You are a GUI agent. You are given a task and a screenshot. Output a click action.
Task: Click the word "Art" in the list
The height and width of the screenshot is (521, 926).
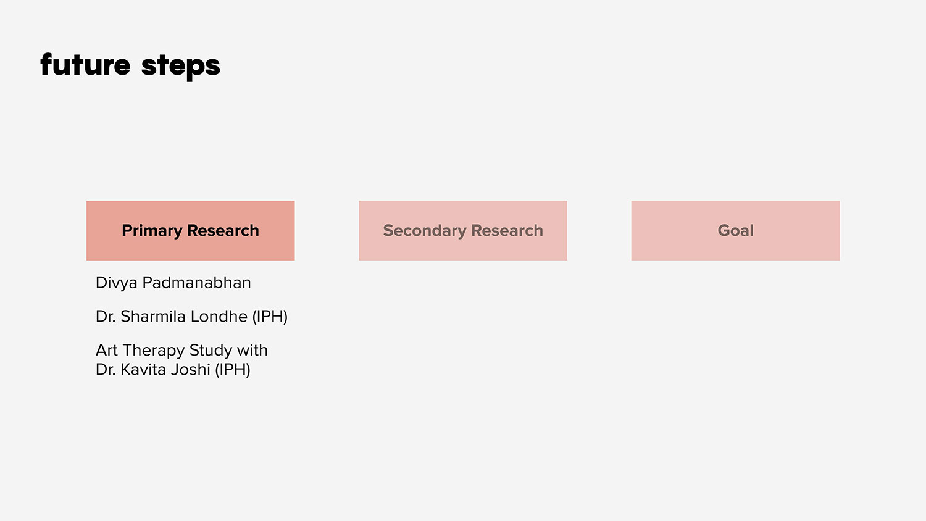click(x=106, y=350)
